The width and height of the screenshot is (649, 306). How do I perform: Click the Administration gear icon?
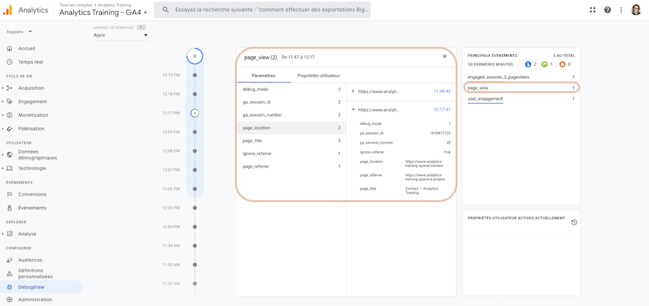(10, 300)
